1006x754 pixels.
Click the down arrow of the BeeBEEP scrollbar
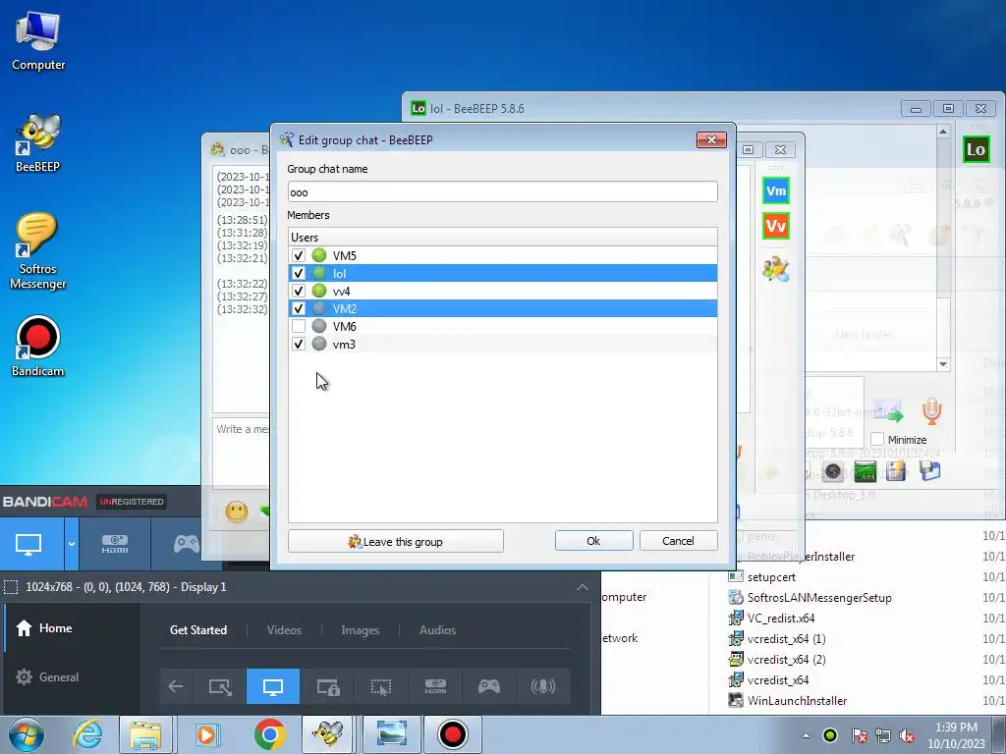point(942,364)
